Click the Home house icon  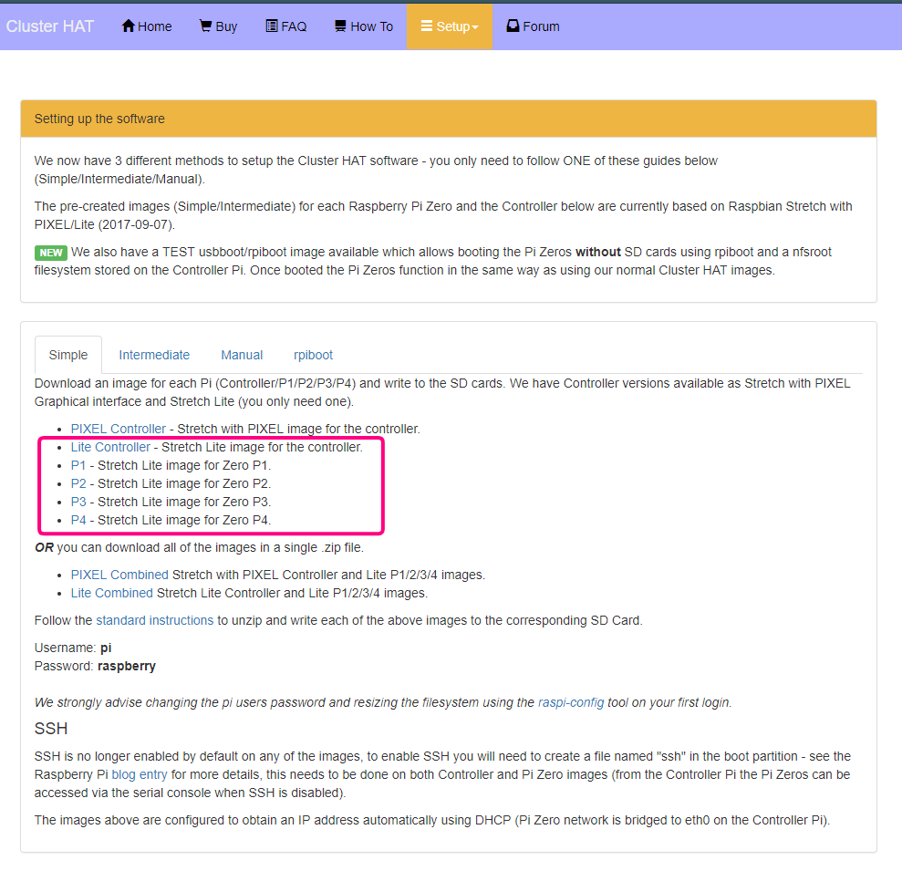pyautogui.click(x=129, y=26)
